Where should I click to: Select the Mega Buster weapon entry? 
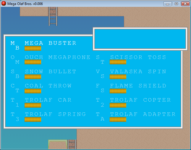[x=50, y=43]
